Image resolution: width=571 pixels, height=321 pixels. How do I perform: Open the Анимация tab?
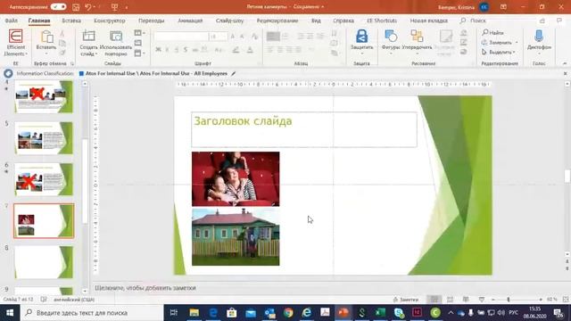point(190,21)
